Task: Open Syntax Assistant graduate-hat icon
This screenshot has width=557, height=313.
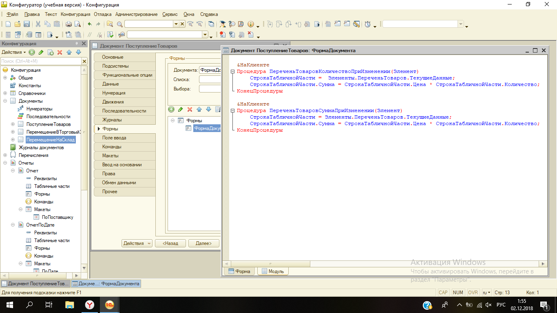Action: point(222,24)
